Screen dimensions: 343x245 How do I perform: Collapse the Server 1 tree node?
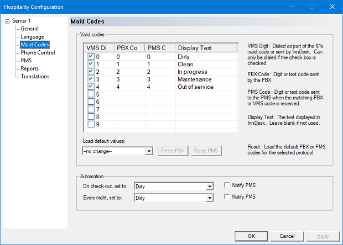click(7, 21)
